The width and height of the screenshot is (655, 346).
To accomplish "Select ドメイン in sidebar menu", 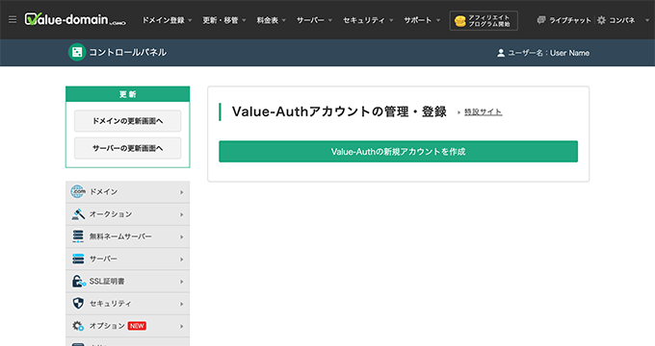I will (x=127, y=192).
